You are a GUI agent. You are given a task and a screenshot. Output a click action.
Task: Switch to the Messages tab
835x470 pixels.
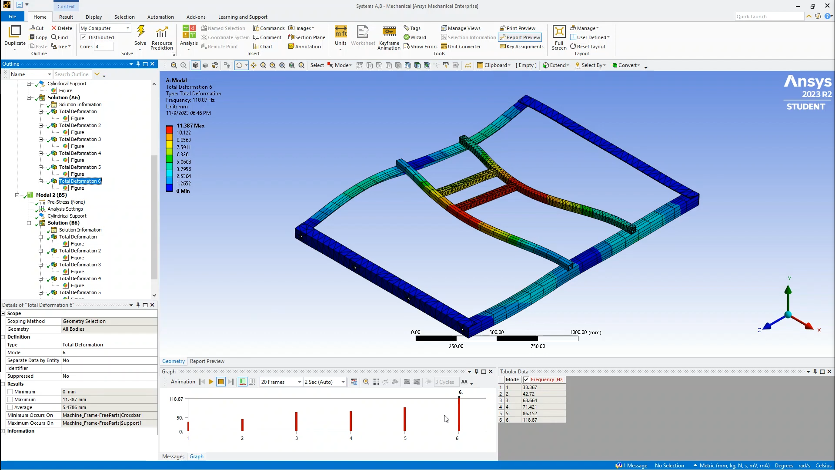pyautogui.click(x=173, y=457)
